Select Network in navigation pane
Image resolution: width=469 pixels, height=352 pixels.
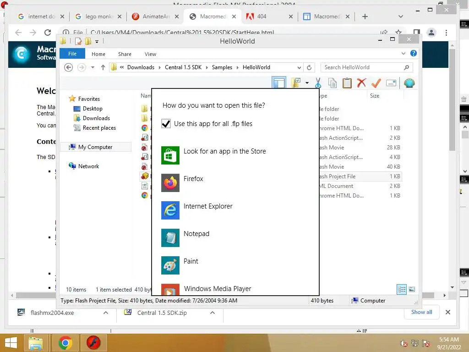click(x=84, y=166)
